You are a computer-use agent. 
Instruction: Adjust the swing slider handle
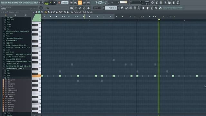(x=48, y=8)
